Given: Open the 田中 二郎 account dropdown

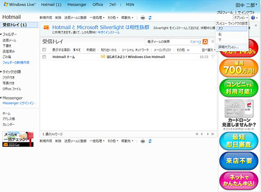Looking at the screenshot, I should coord(246,5).
